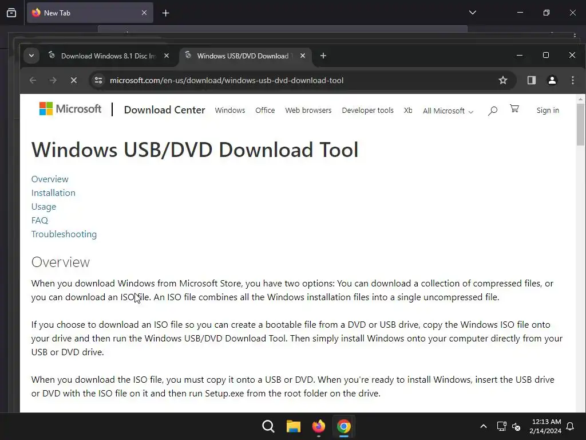This screenshot has height=440, width=586.
Task: Add a new Chrome tab
Action: (323, 56)
